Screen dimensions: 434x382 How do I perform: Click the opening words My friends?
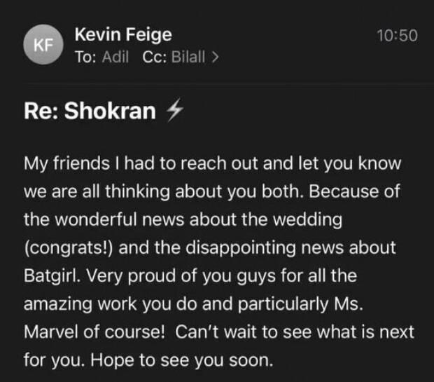(66, 163)
